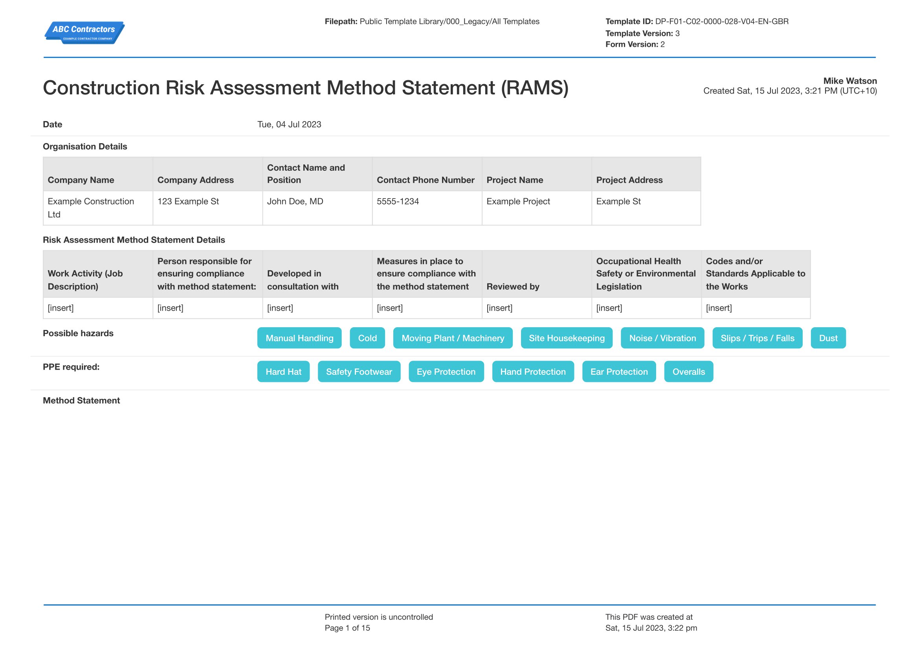
Task: Select the Eye Protection PPE tag
Action: pos(446,372)
